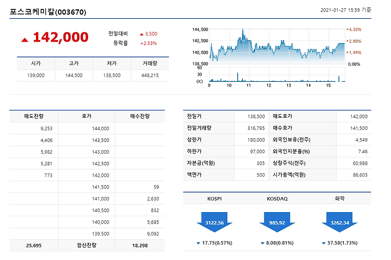
Task: Click the current price 142,000
Action: click(60, 37)
